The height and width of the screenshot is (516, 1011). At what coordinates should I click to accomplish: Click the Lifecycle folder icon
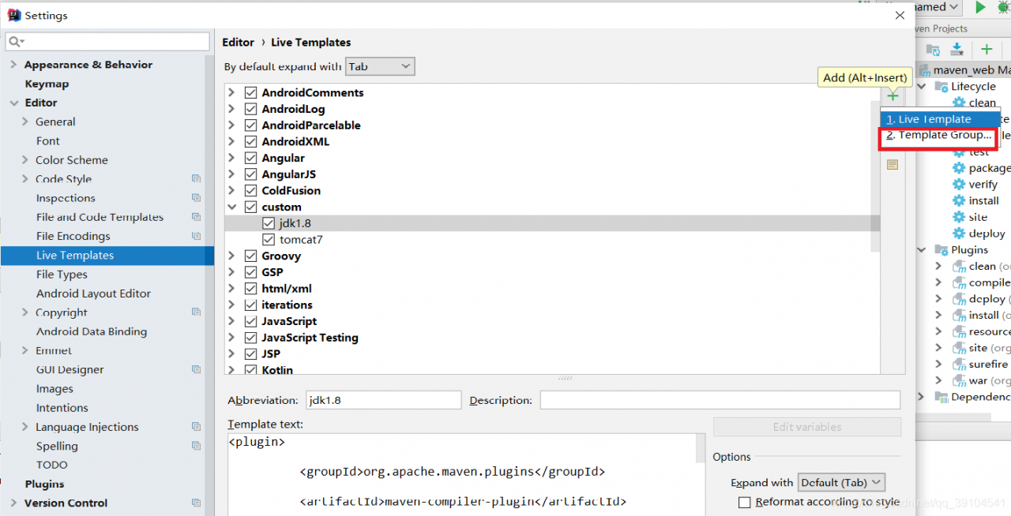[941, 86]
